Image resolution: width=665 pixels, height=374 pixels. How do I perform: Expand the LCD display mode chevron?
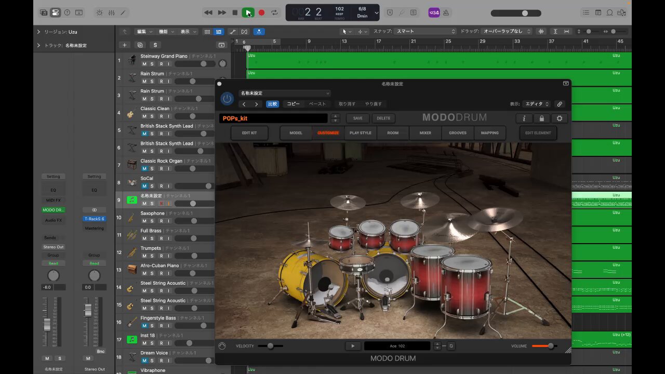coord(377,12)
